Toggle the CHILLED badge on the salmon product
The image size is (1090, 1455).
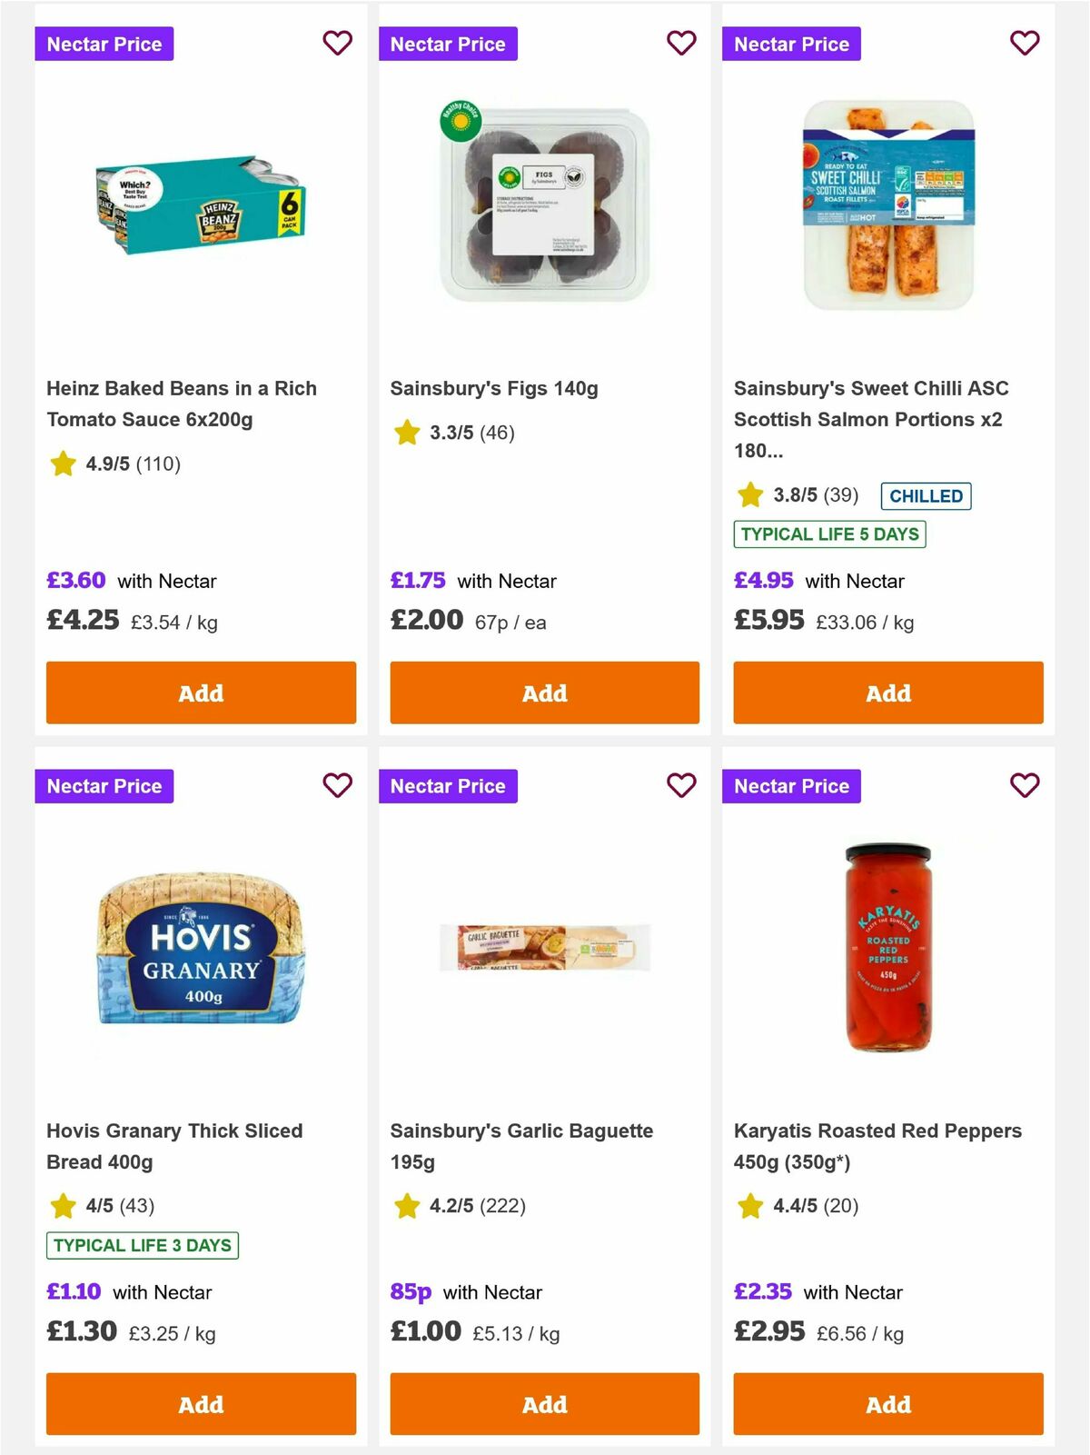click(926, 496)
